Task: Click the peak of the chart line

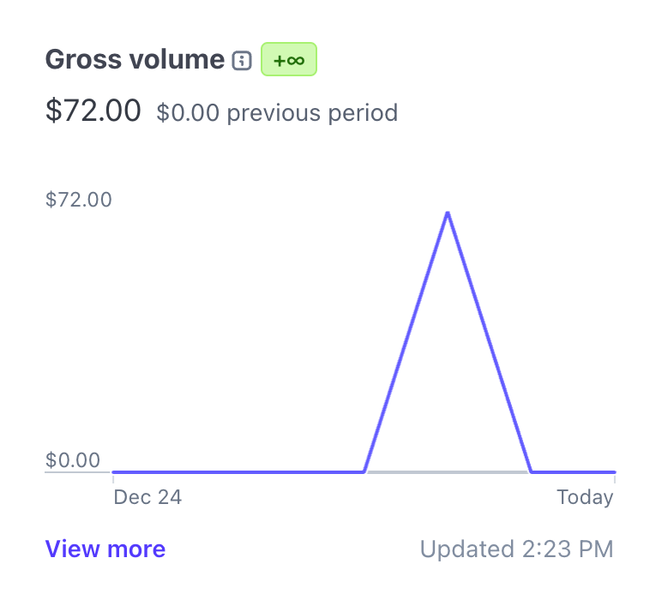Action: [x=448, y=213]
